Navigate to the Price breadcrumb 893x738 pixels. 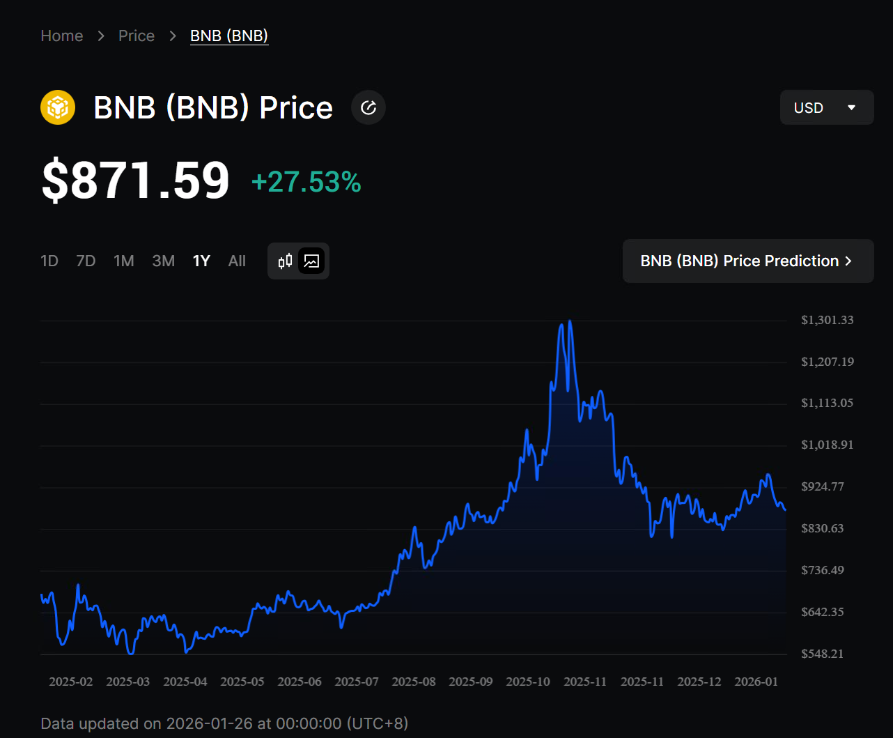137,36
